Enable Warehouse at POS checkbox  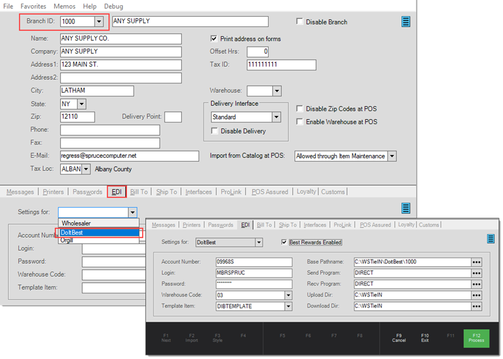pyautogui.click(x=301, y=122)
